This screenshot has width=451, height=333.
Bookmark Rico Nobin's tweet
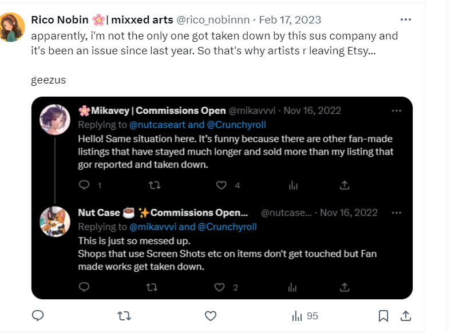click(383, 316)
